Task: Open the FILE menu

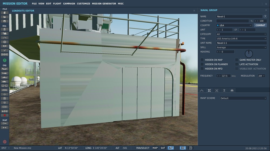Action: tap(34, 3)
